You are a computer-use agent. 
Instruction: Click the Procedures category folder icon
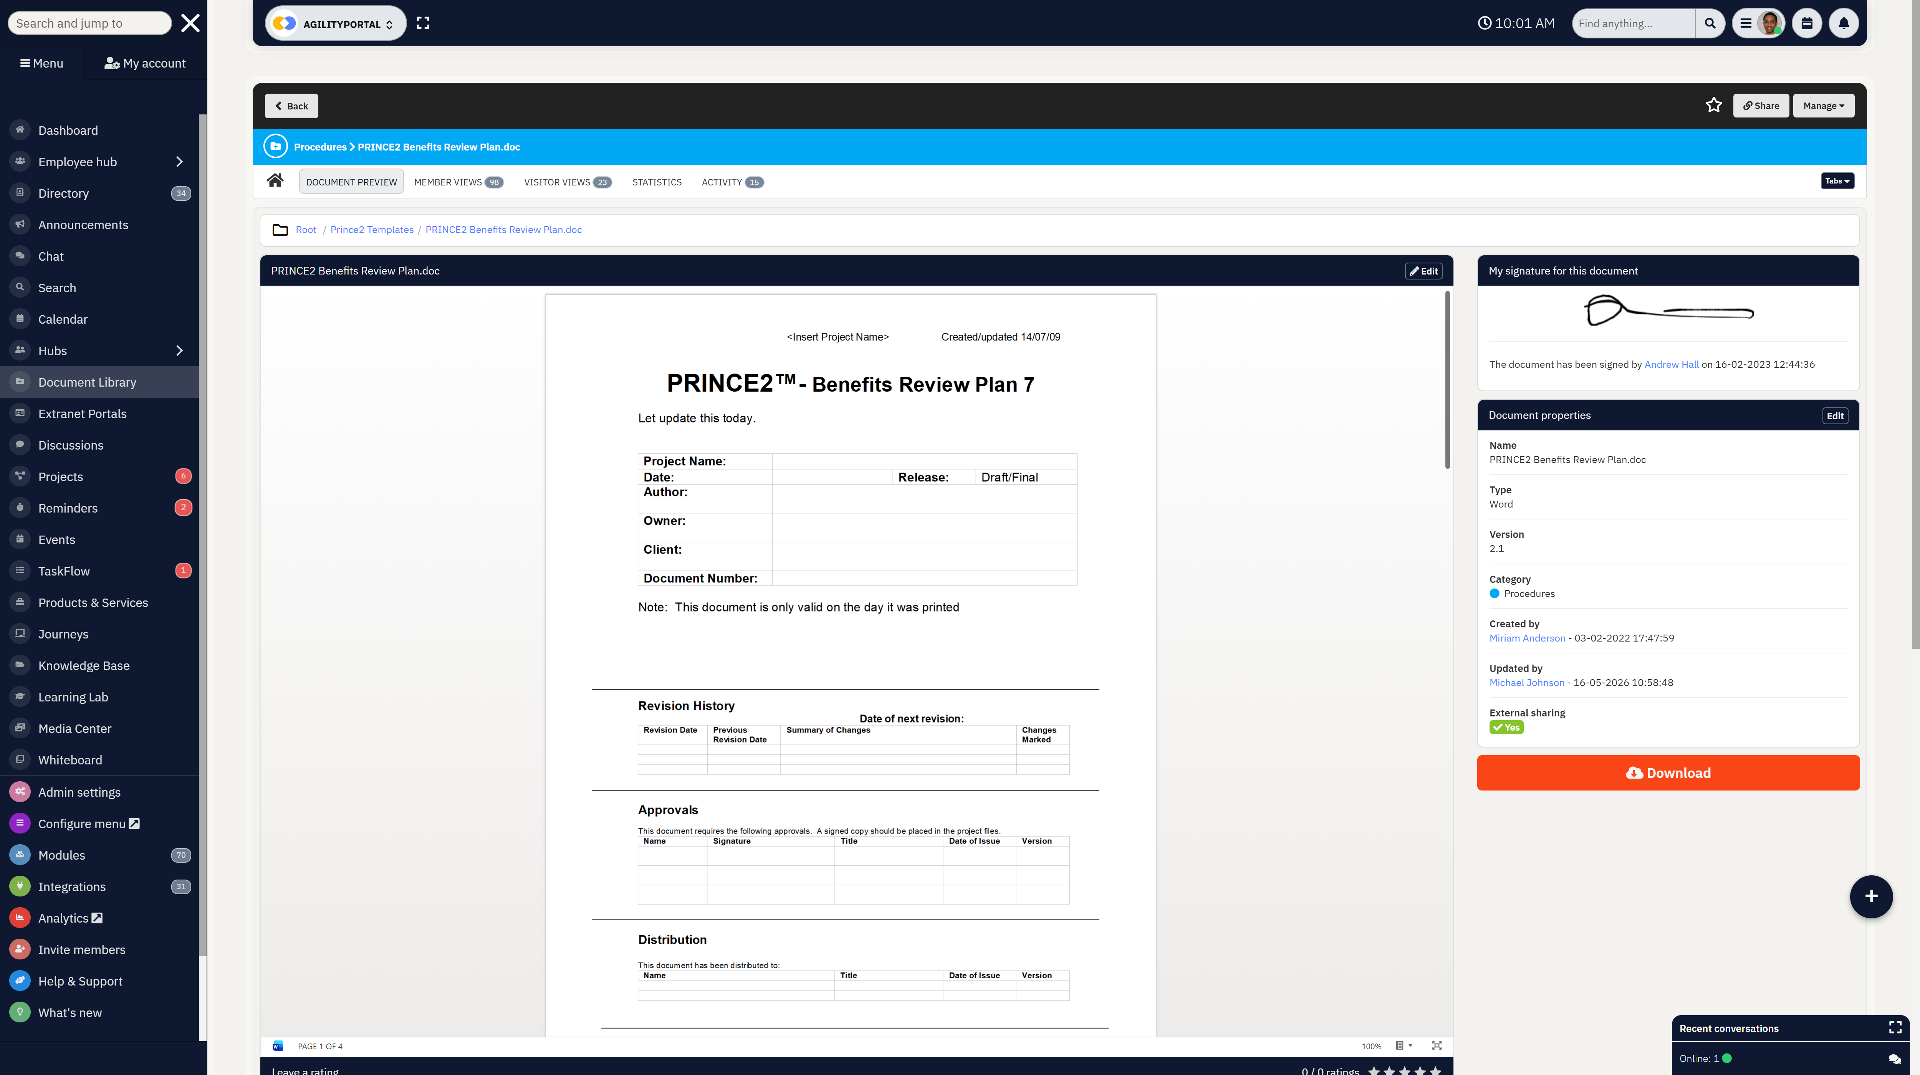276,146
